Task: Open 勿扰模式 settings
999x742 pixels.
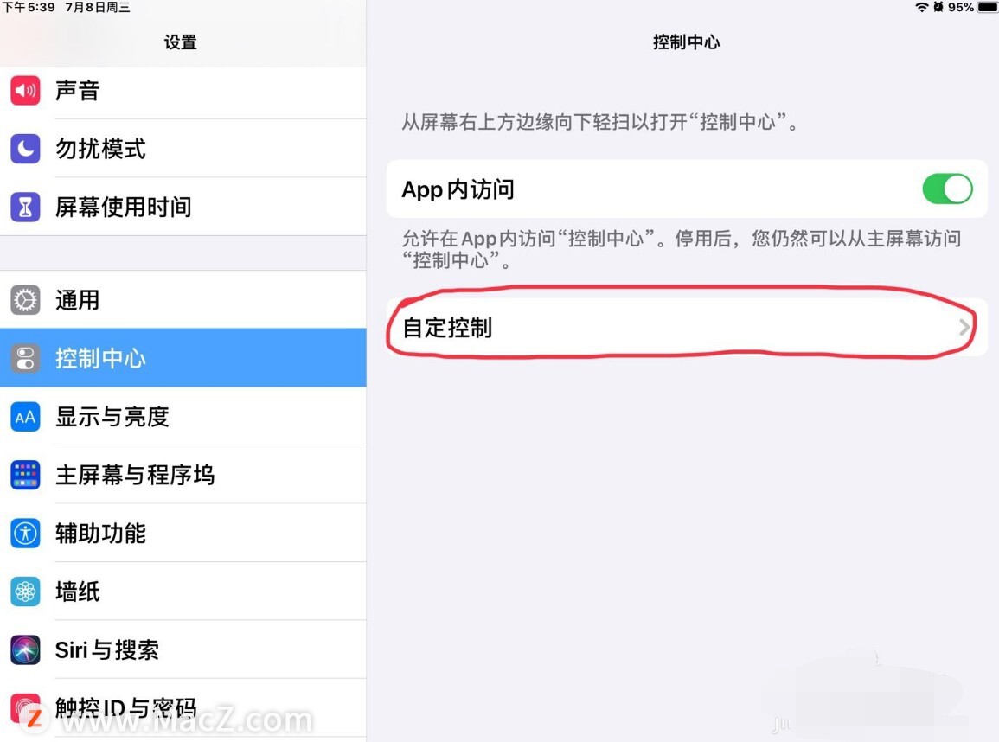Action: [183, 149]
